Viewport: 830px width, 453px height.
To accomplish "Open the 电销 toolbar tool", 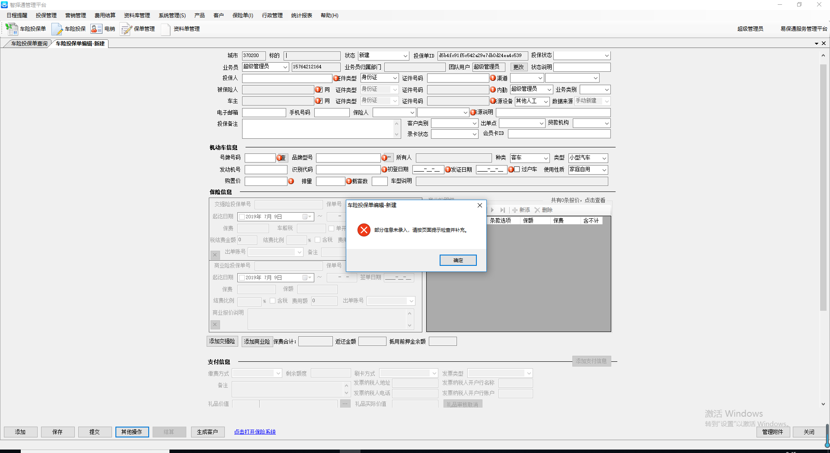I will [103, 29].
